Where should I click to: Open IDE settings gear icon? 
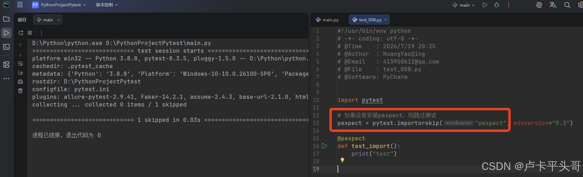(x=580, y=5)
